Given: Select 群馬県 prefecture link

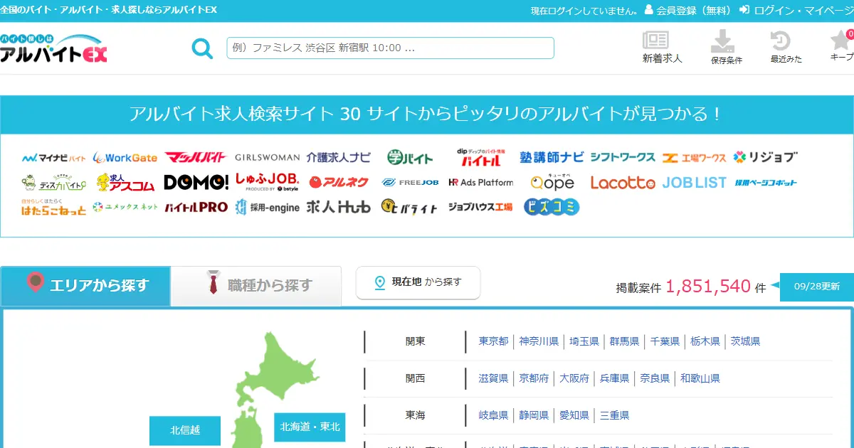Looking at the screenshot, I should point(624,341).
